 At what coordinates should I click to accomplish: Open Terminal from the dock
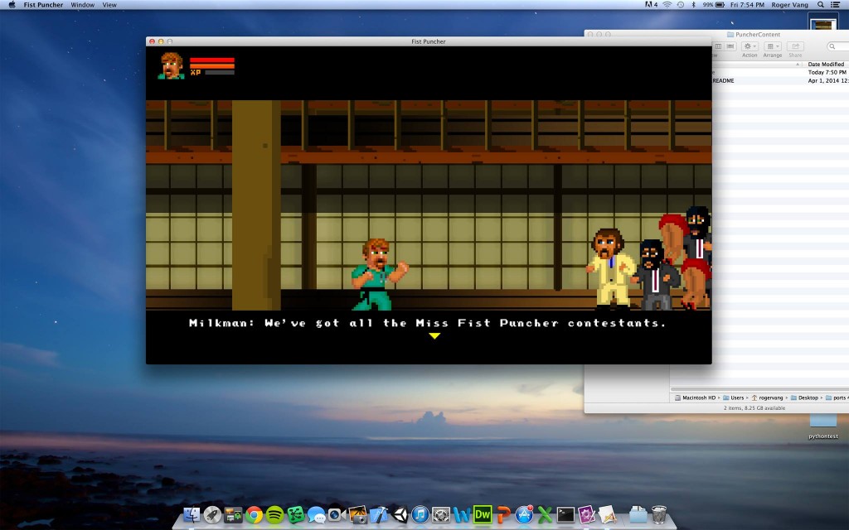[565, 514]
